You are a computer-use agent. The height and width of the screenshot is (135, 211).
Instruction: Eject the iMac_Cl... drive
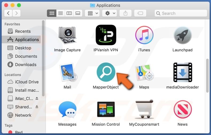(37, 98)
